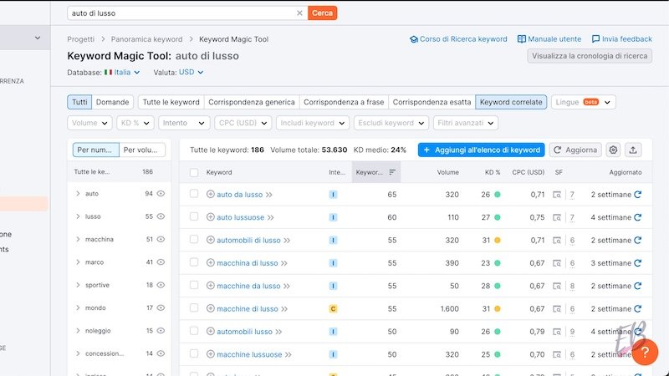This screenshot has width=669, height=376.
Task: Add 'automobili di lusso' with plus icon
Action: tap(211, 240)
